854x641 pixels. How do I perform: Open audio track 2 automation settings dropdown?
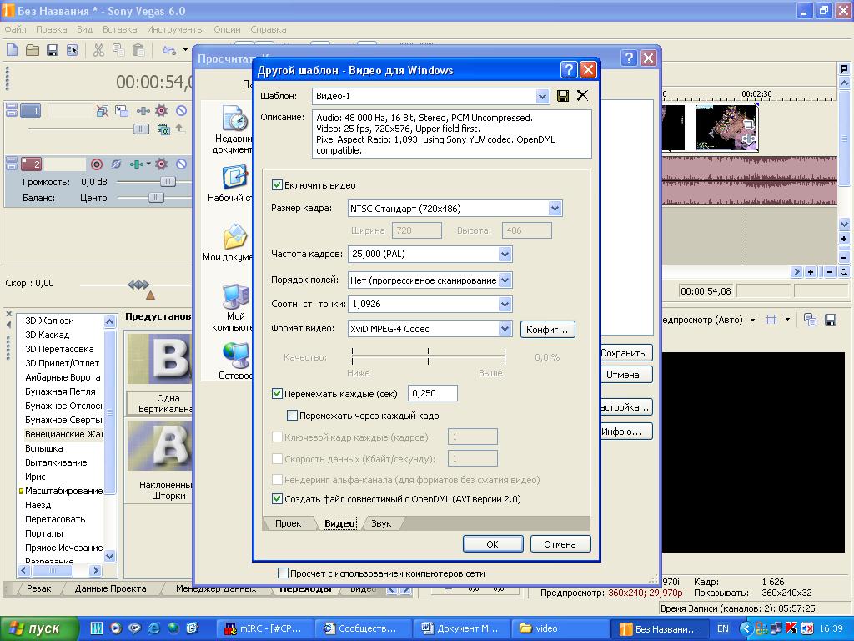pyautogui.click(x=148, y=164)
